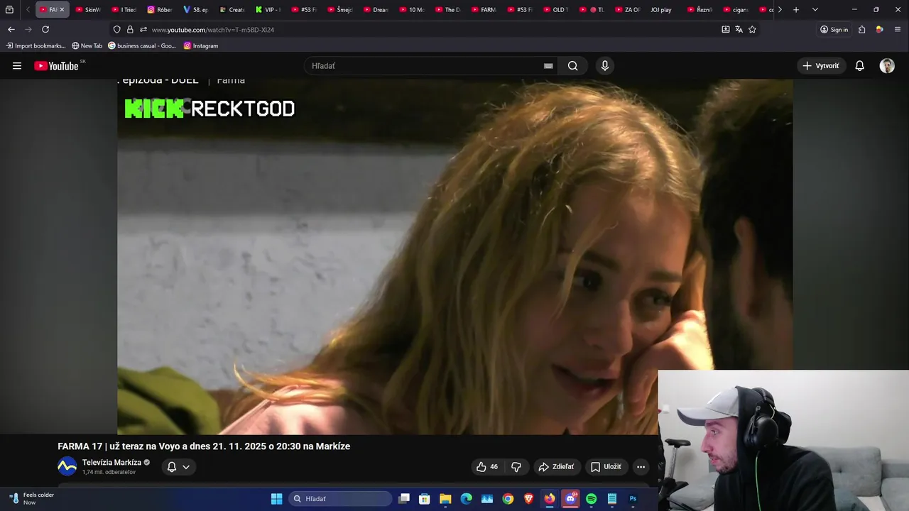Screen dimensions: 909x511
Task: Open tracking protection shield panel
Action: (x=117, y=30)
